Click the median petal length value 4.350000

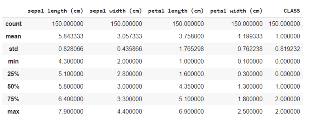coord(191,86)
